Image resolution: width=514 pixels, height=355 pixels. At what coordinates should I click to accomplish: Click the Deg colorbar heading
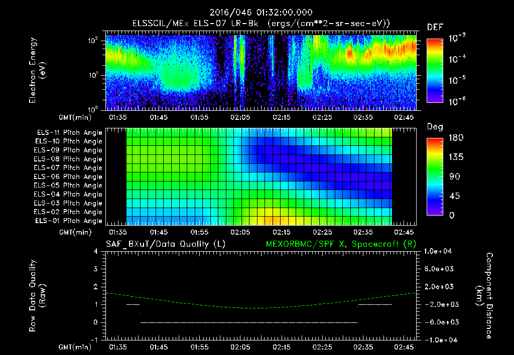pos(435,127)
